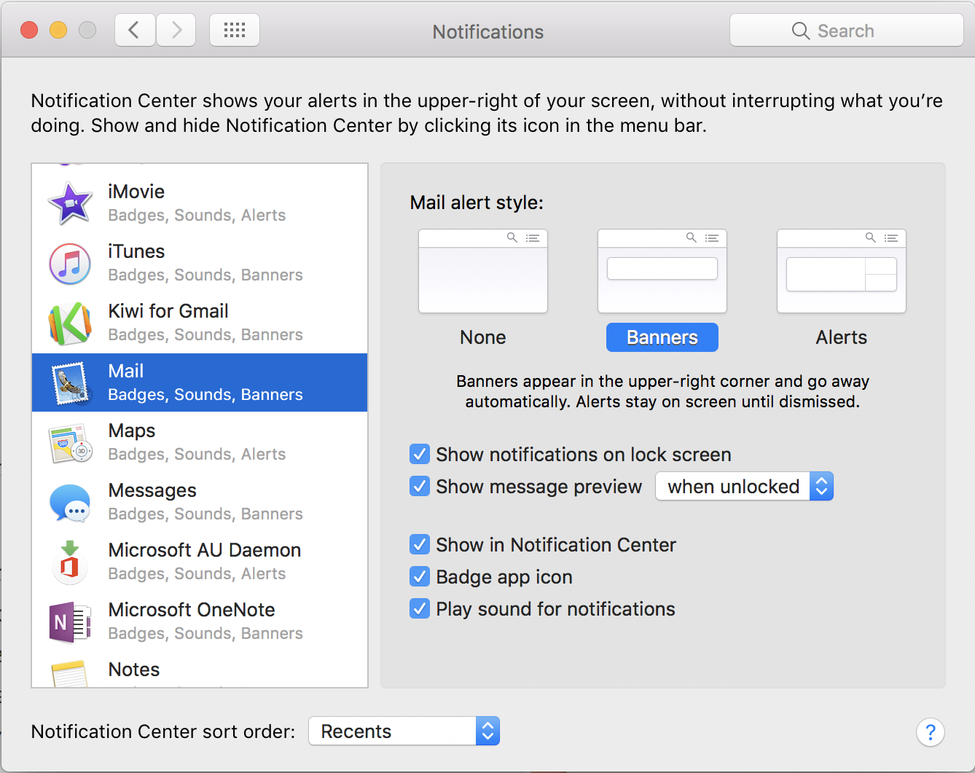Viewport: 975px width, 773px height.
Task: Toggle Show message preview
Action: [x=420, y=486]
